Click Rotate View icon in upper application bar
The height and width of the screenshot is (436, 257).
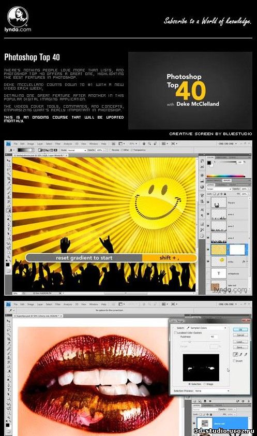coord(155,143)
